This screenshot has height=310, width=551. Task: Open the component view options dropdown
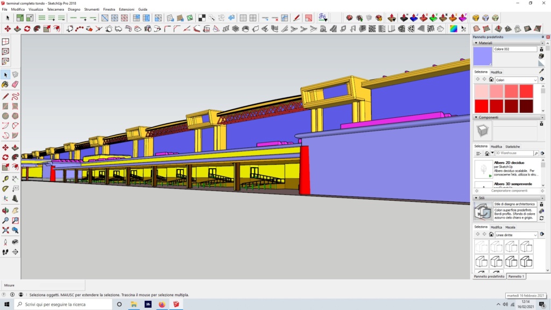pos(478,153)
